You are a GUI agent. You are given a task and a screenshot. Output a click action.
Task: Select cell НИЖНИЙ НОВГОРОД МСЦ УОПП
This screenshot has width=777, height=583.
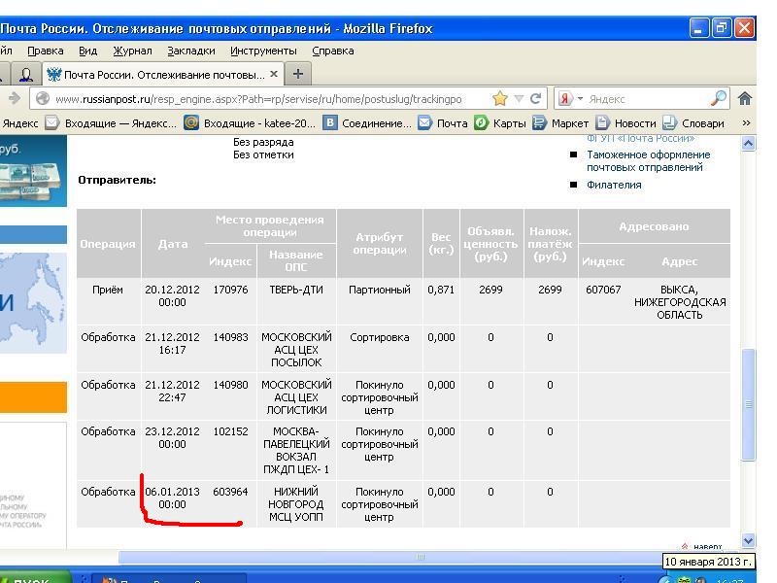296,504
